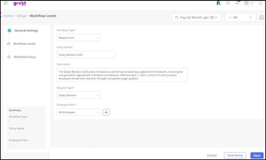Click the Policy Name summary label
This screenshot has width=266, height=160.
click(17, 129)
